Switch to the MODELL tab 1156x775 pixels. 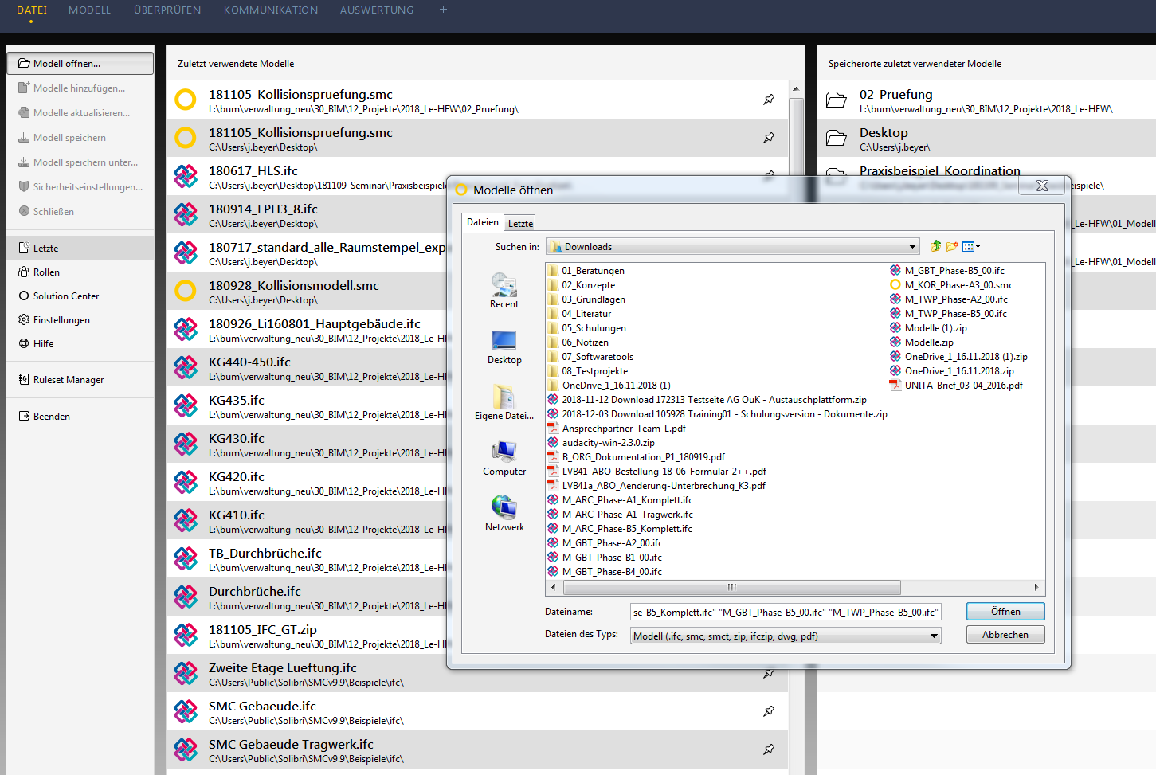[x=89, y=10]
